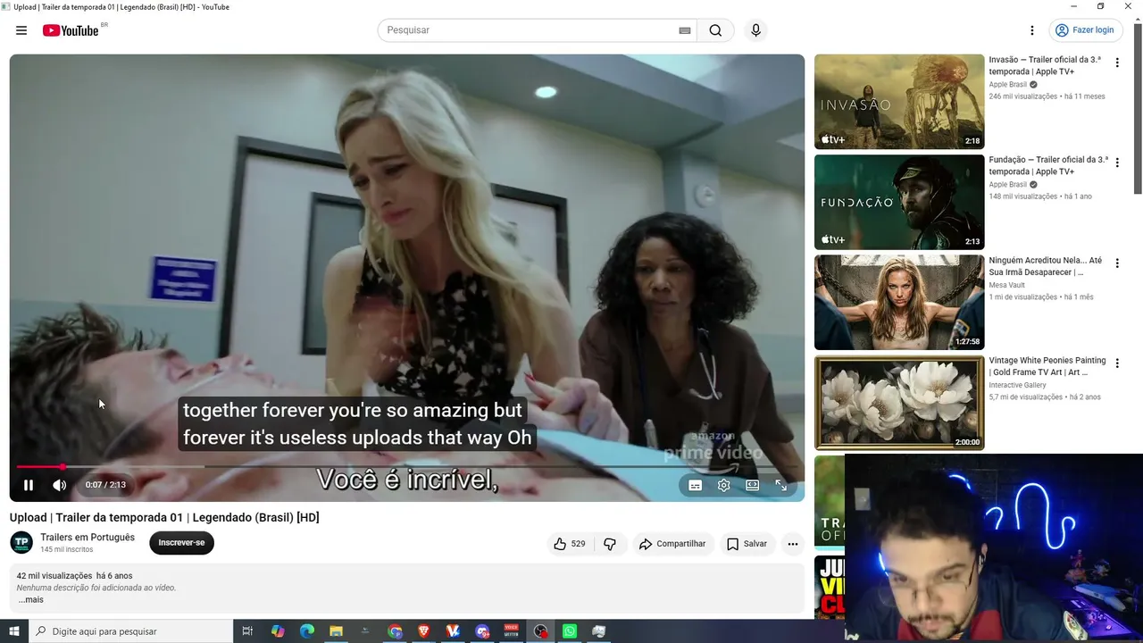Screen dimensions: 1143x643
Task: Visit the Interactive Gallery channel
Action: 1018,386
